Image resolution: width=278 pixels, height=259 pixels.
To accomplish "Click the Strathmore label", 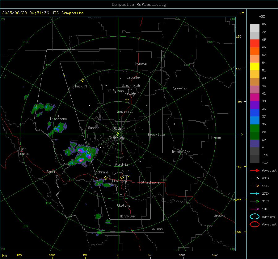I will click(x=150, y=182).
